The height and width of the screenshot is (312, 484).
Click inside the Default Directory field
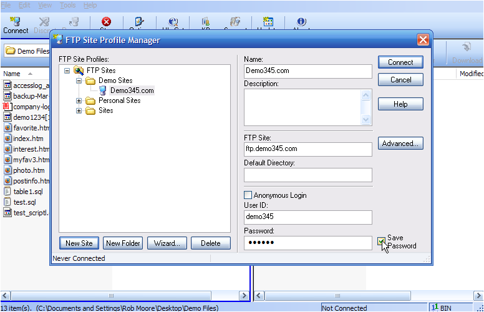tap(307, 175)
